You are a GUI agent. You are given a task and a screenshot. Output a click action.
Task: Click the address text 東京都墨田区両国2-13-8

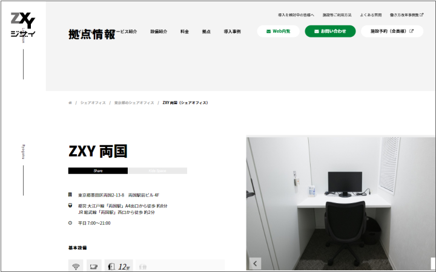(101, 195)
